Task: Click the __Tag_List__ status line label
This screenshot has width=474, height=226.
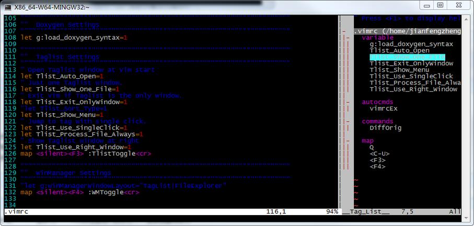Action: pos(366,211)
